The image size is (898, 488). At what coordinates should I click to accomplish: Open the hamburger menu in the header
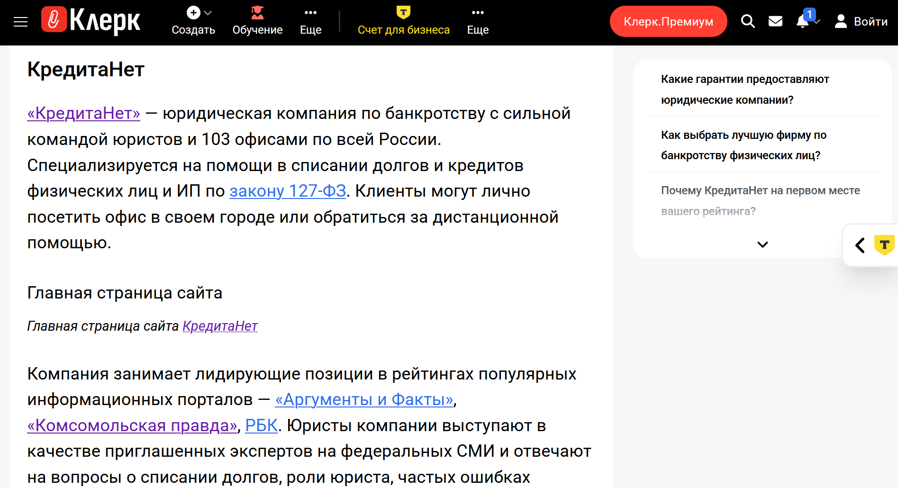[20, 22]
